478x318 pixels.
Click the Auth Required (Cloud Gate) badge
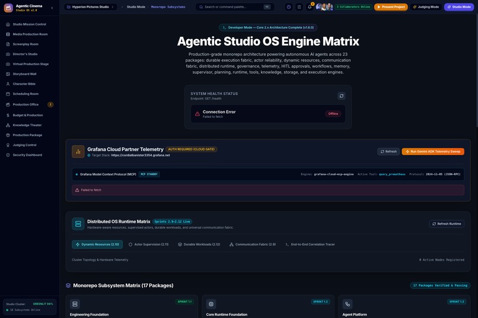pos(191,149)
